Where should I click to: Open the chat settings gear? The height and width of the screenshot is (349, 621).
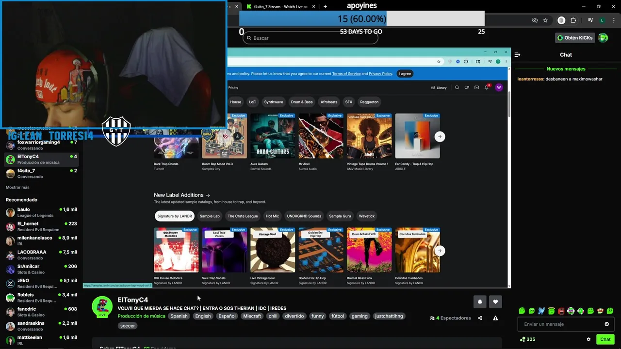tap(588, 339)
